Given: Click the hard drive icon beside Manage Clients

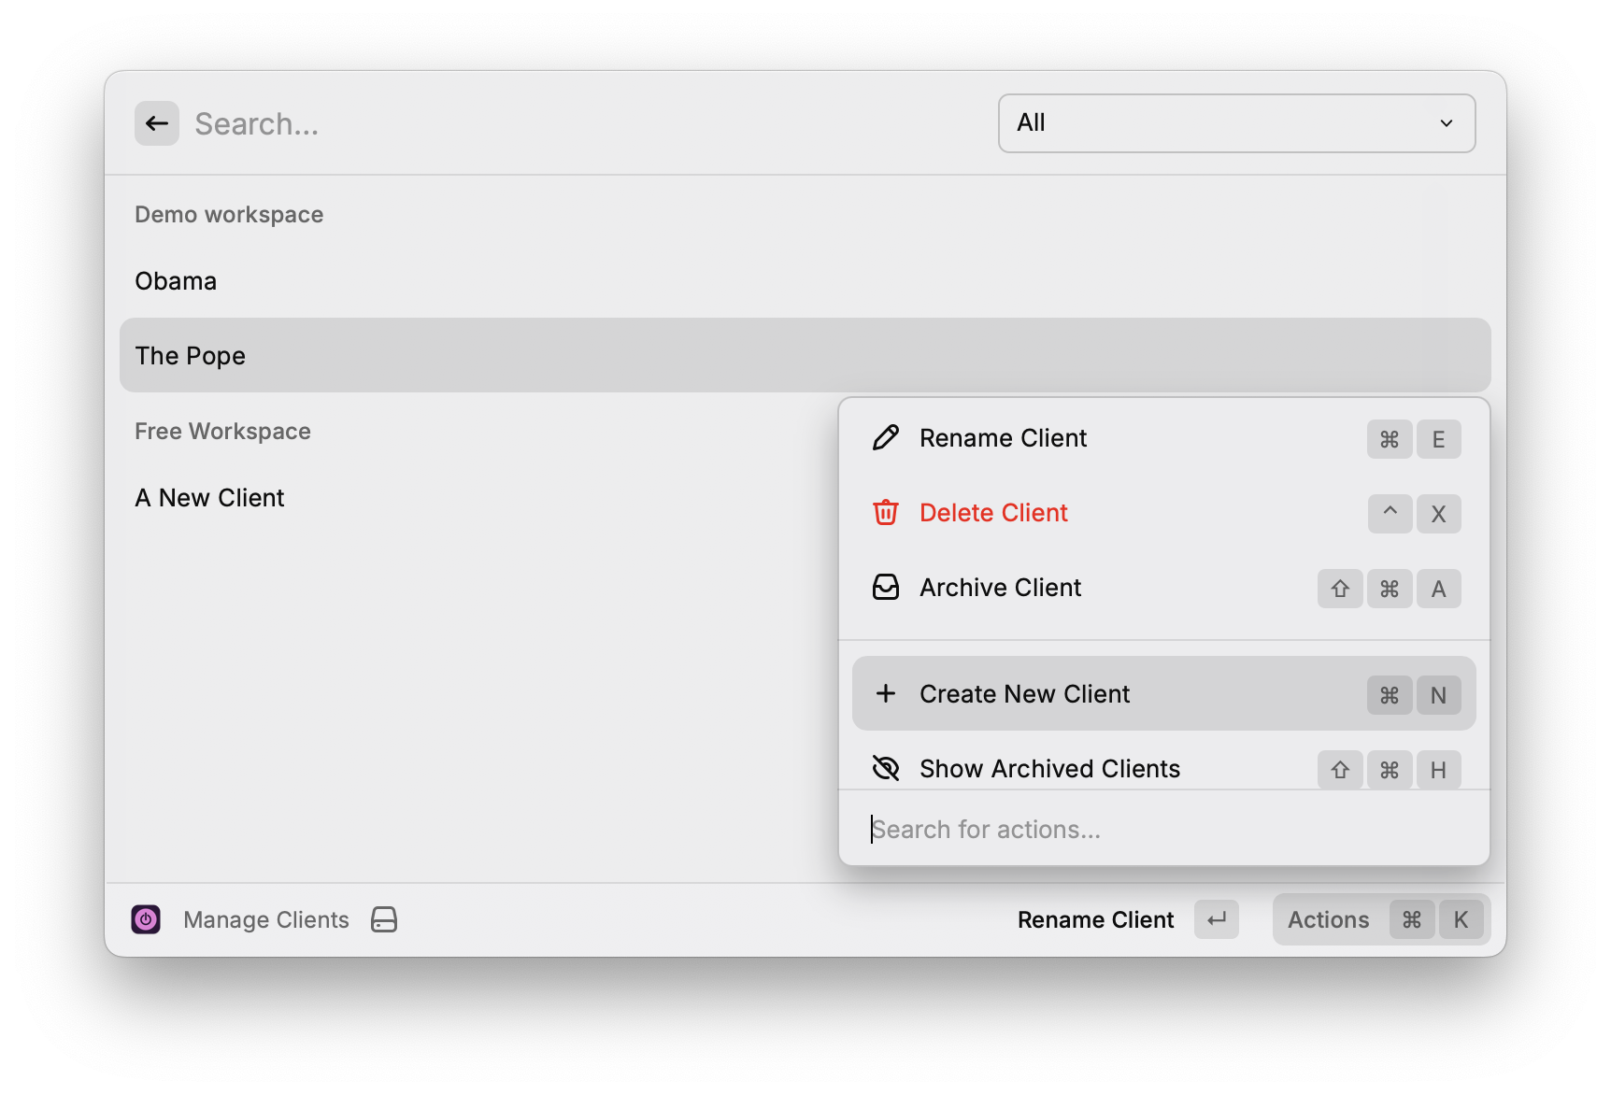Looking at the screenshot, I should (x=384, y=919).
